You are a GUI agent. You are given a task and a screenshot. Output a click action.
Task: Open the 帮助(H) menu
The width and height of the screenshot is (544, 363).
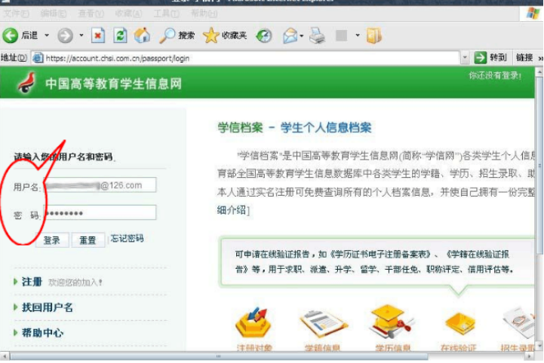[204, 14]
